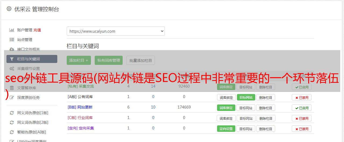This screenshot has height=142, width=344.
Task: Click the 14 value in 采集交流 row
Action: [x=153, y=86]
